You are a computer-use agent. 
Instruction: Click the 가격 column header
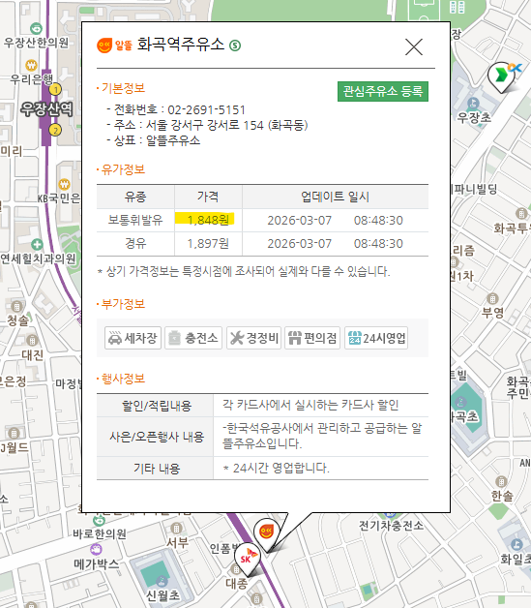click(208, 197)
